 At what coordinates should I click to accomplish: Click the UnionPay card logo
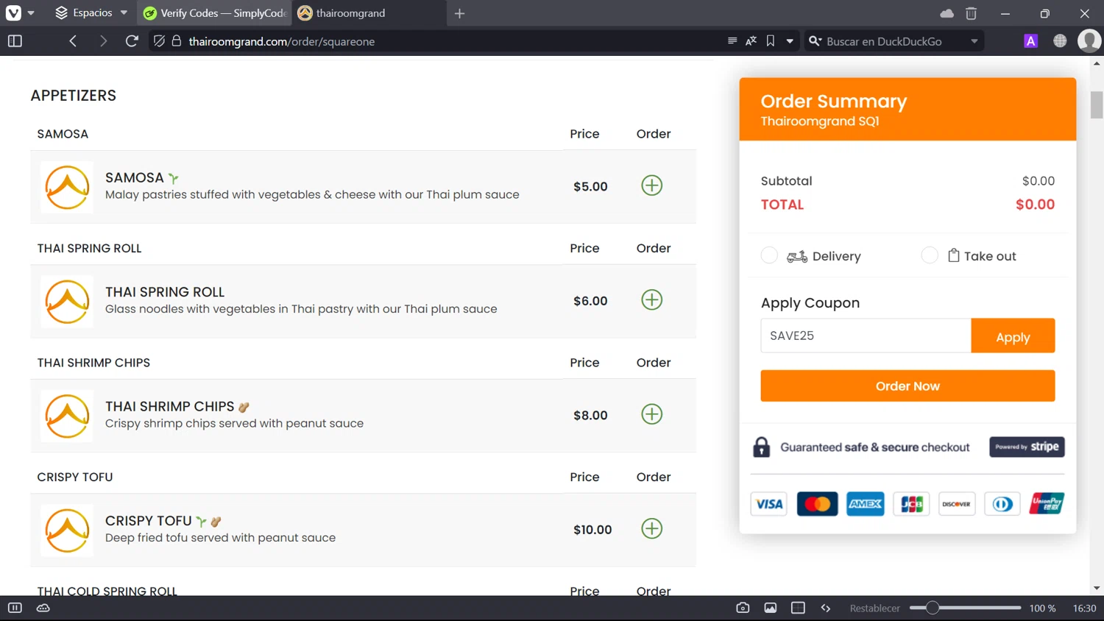click(1047, 504)
